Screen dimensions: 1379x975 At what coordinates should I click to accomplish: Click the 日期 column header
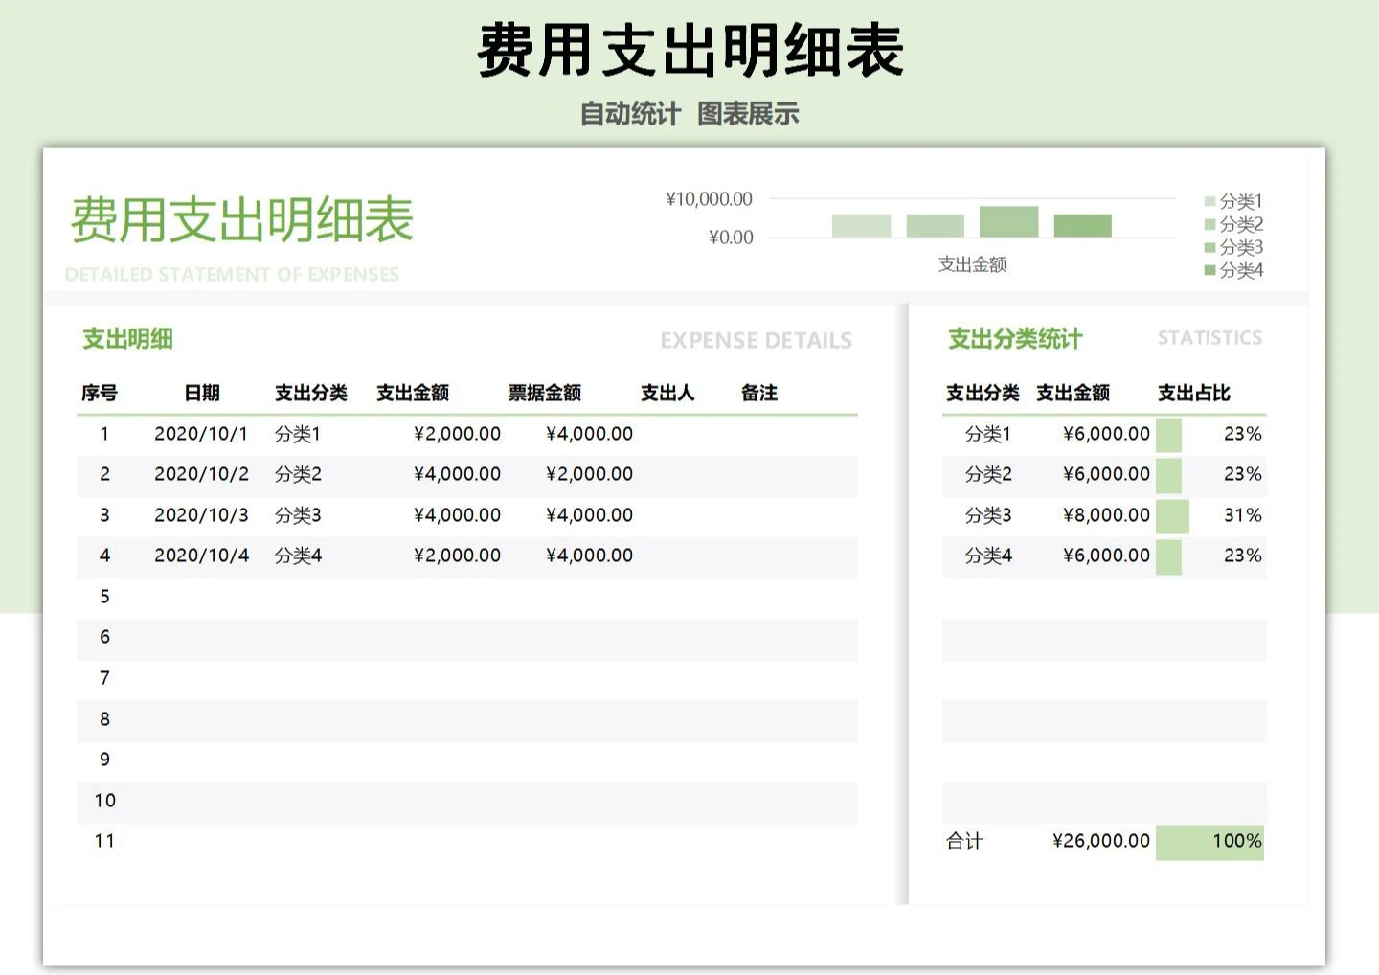[x=202, y=393]
